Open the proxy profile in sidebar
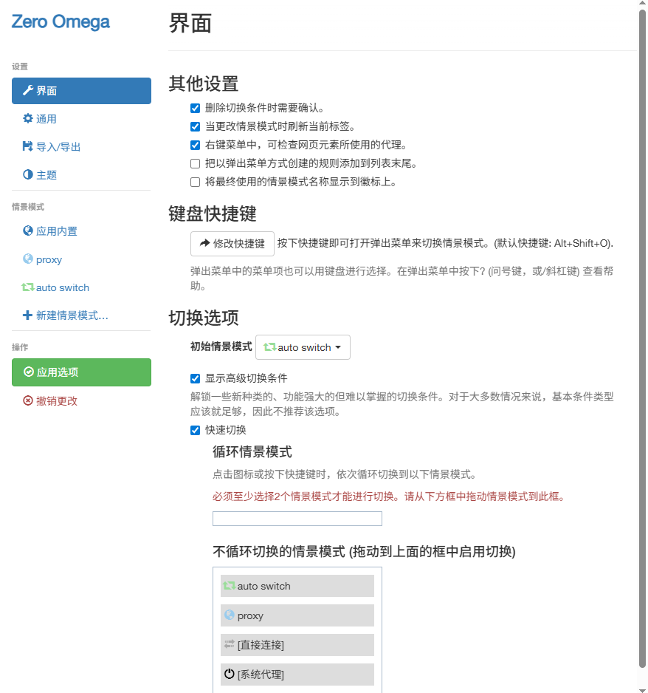 [x=49, y=259]
